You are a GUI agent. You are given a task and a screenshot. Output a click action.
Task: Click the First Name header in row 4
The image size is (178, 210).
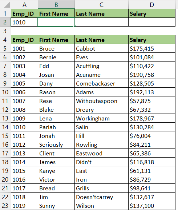point(56,40)
